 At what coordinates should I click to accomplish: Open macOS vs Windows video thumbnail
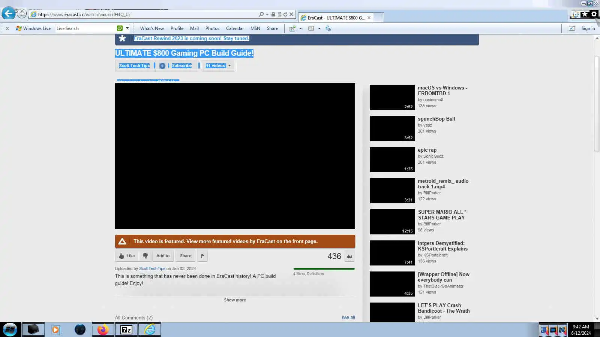pyautogui.click(x=393, y=97)
